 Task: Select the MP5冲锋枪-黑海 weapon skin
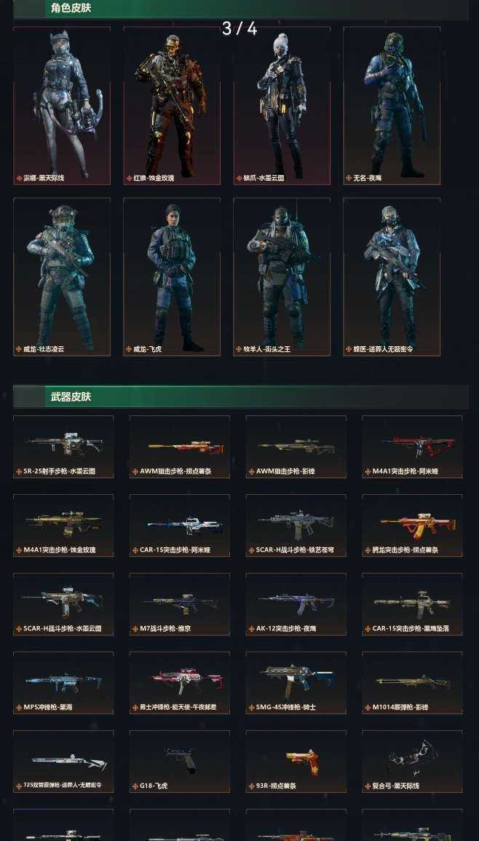point(63,683)
